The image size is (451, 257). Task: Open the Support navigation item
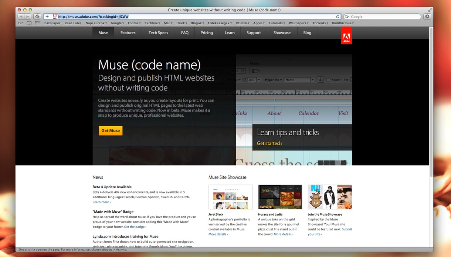tap(254, 32)
